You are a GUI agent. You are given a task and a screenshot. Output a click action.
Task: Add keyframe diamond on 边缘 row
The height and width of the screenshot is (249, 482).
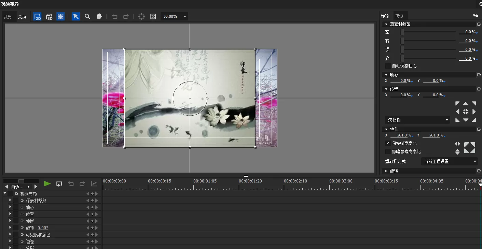pos(92,241)
